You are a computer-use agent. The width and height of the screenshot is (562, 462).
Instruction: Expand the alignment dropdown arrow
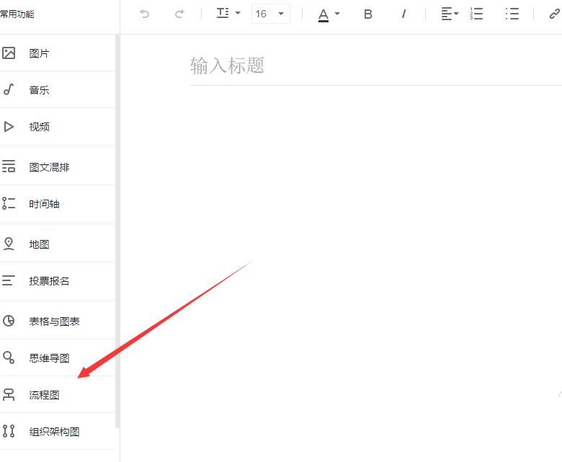pyautogui.click(x=456, y=14)
